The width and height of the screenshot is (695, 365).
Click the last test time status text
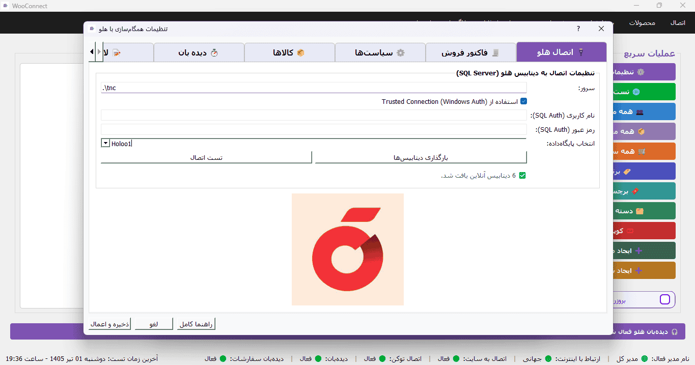tap(81, 358)
